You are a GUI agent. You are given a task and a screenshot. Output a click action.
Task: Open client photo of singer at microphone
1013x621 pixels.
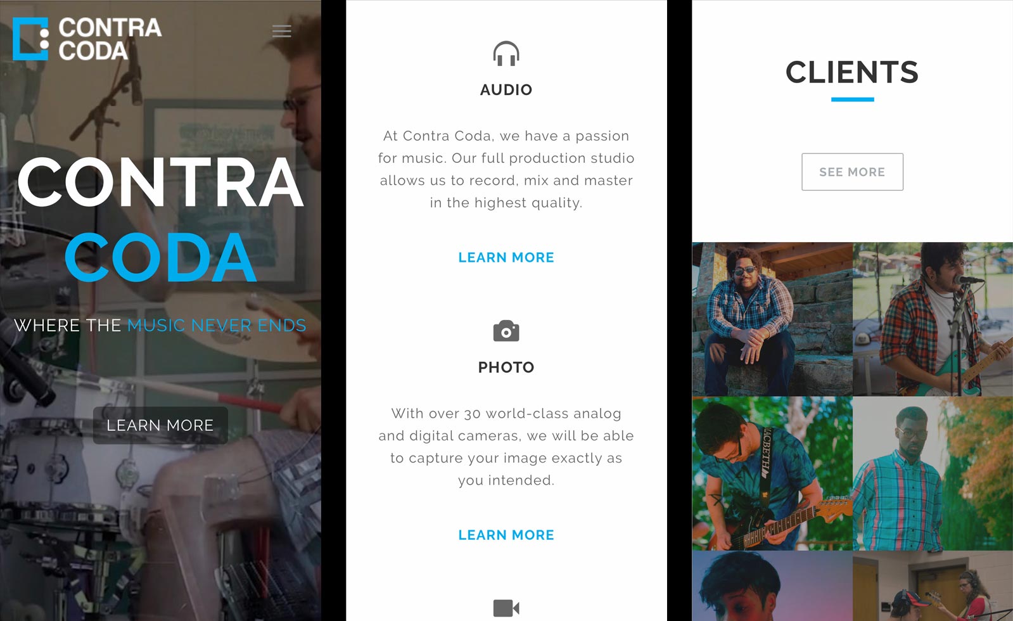click(x=933, y=319)
